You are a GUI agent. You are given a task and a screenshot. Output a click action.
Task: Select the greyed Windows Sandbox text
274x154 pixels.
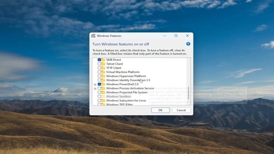(119, 96)
